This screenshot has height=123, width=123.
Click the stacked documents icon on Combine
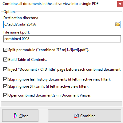click(77, 116)
